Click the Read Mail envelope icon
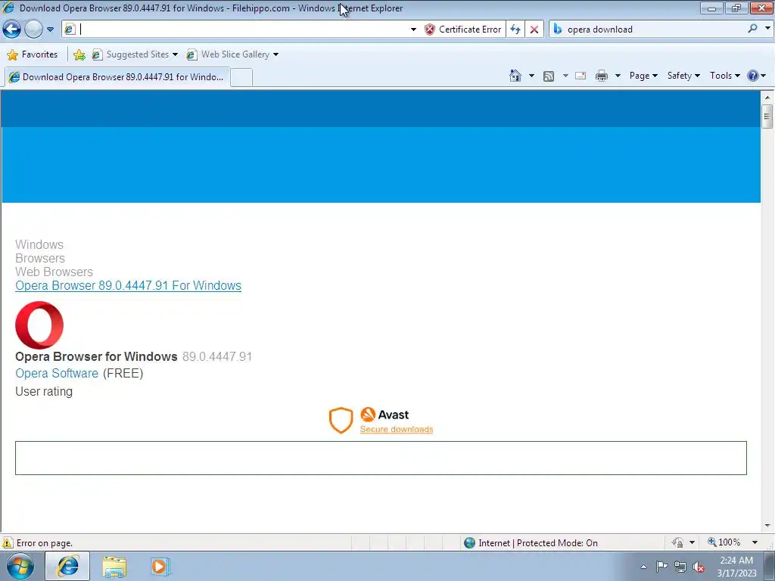The height and width of the screenshot is (581, 775). click(x=580, y=76)
